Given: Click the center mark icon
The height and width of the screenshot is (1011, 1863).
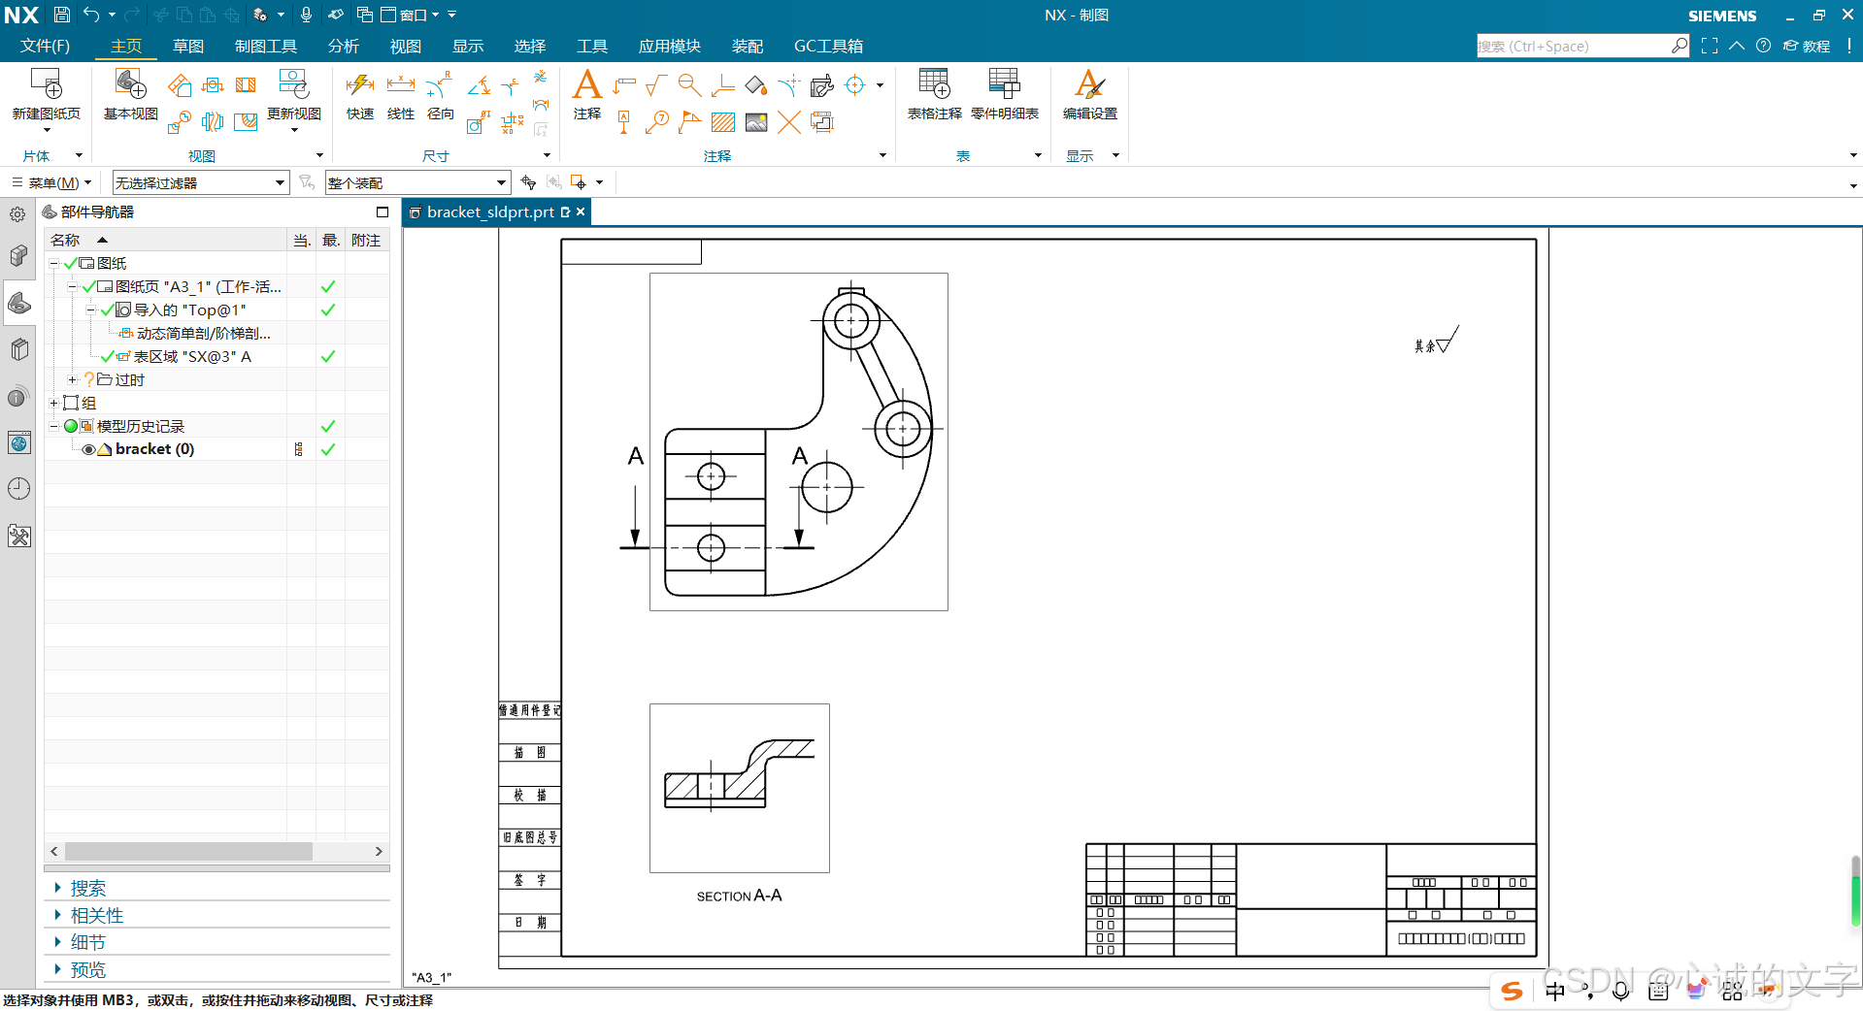Looking at the screenshot, I should tap(855, 85).
